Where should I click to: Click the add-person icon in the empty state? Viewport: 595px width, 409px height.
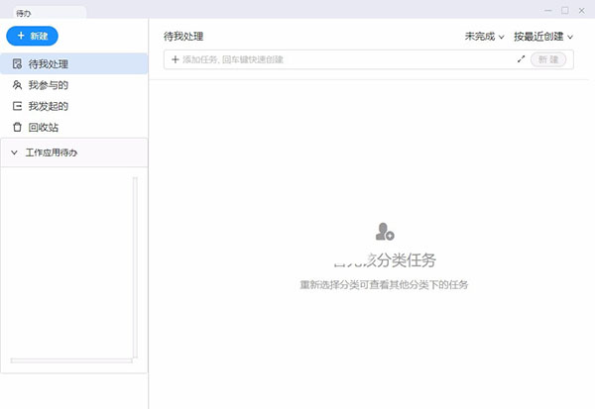click(x=385, y=232)
